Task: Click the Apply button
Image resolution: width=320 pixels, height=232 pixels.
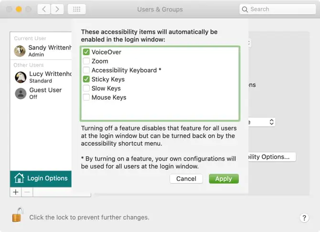Action: coord(224,179)
